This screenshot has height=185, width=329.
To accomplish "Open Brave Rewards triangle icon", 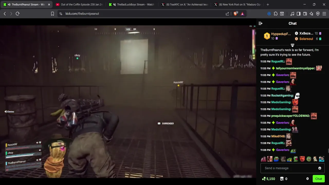I will coord(242,14).
